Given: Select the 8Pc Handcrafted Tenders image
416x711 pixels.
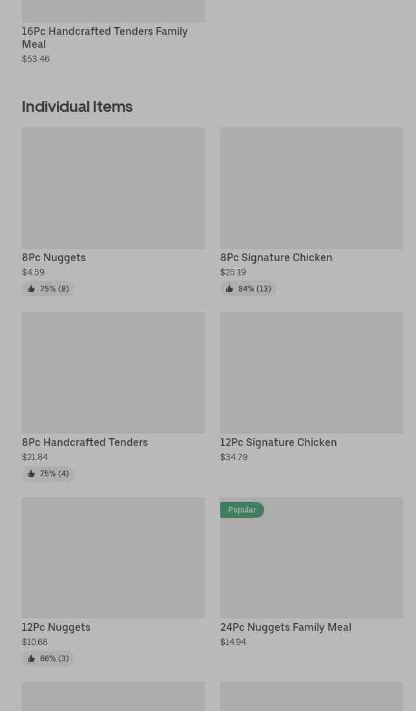Looking at the screenshot, I should coord(113,373).
